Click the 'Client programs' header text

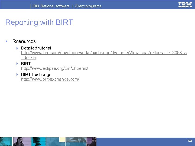point(88,6)
